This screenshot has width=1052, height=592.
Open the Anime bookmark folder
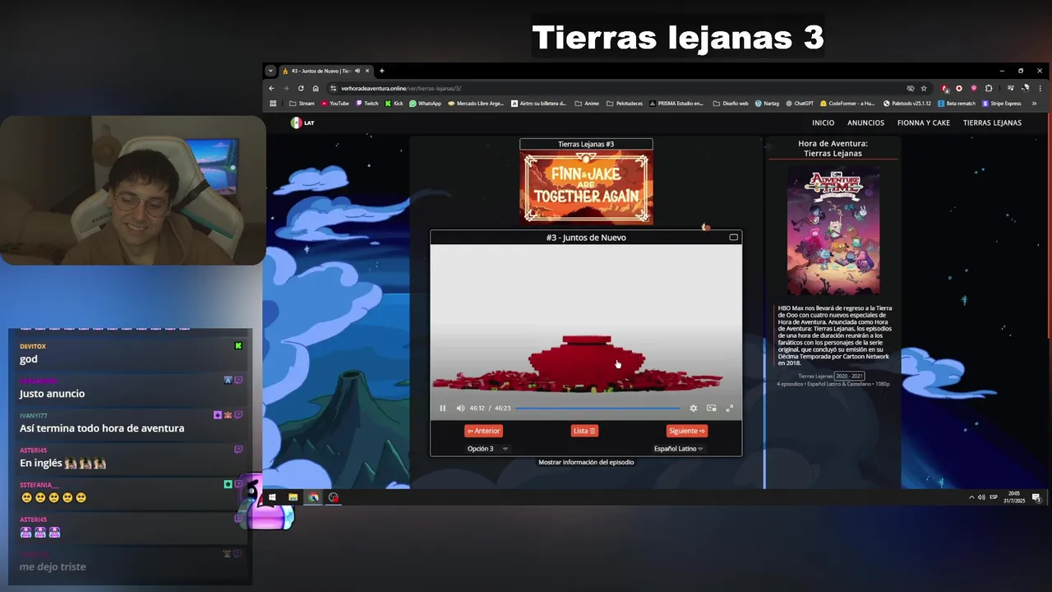[x=587, y=104]
